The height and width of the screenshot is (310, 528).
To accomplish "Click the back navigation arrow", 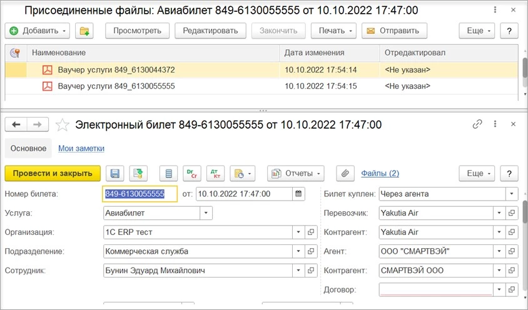I will tap(16, 124).
